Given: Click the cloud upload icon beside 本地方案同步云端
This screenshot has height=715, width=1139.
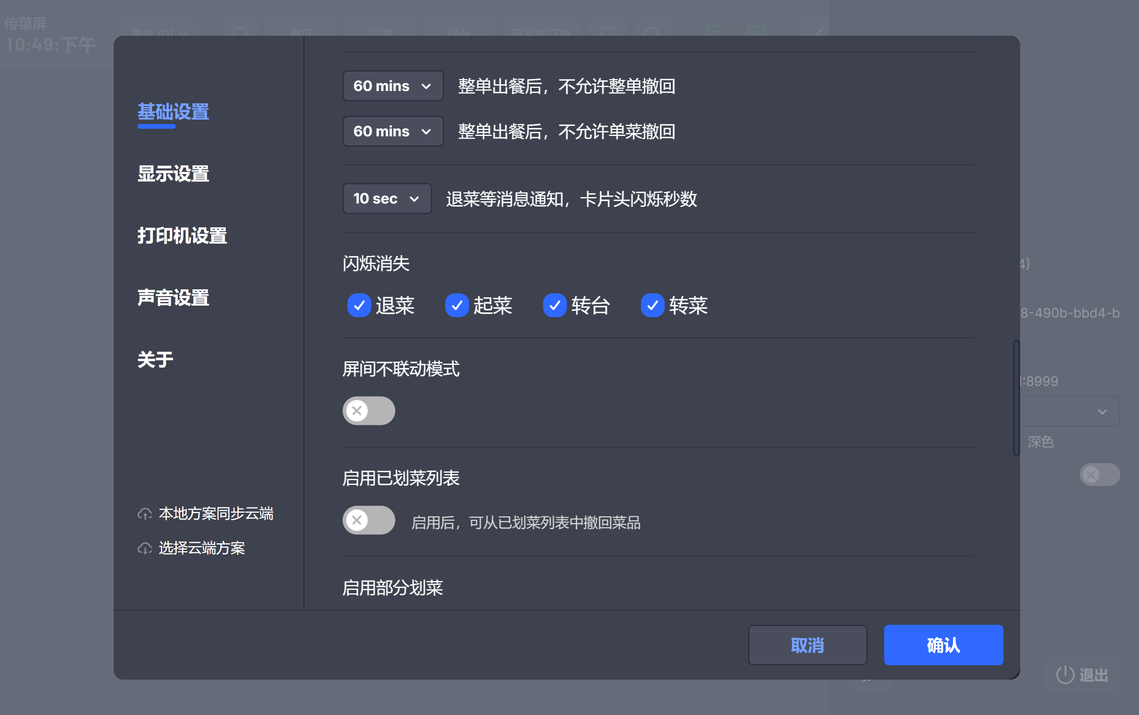Looking at the screenshot, I should pyautogui.click(x=145, y=514).
